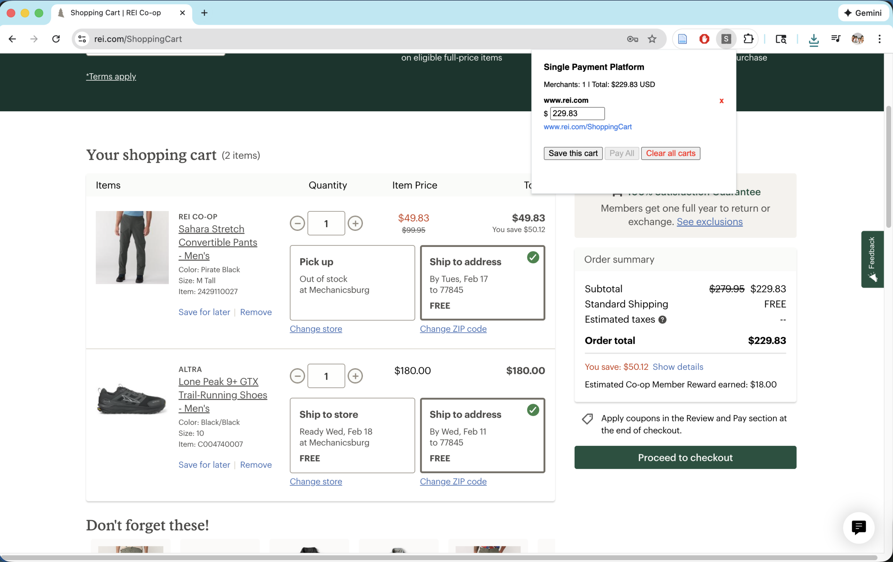
Task: Decrease quantity of Lone Peak shoes
Action: 297,376
